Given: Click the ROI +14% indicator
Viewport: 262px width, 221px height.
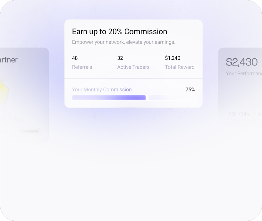Looking at the screenshot, I should pos(239,114).
